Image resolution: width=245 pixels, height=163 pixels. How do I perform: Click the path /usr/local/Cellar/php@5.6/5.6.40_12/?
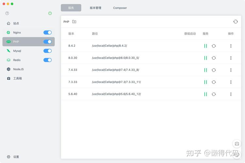pyautogui.click(x=116, y=94)
